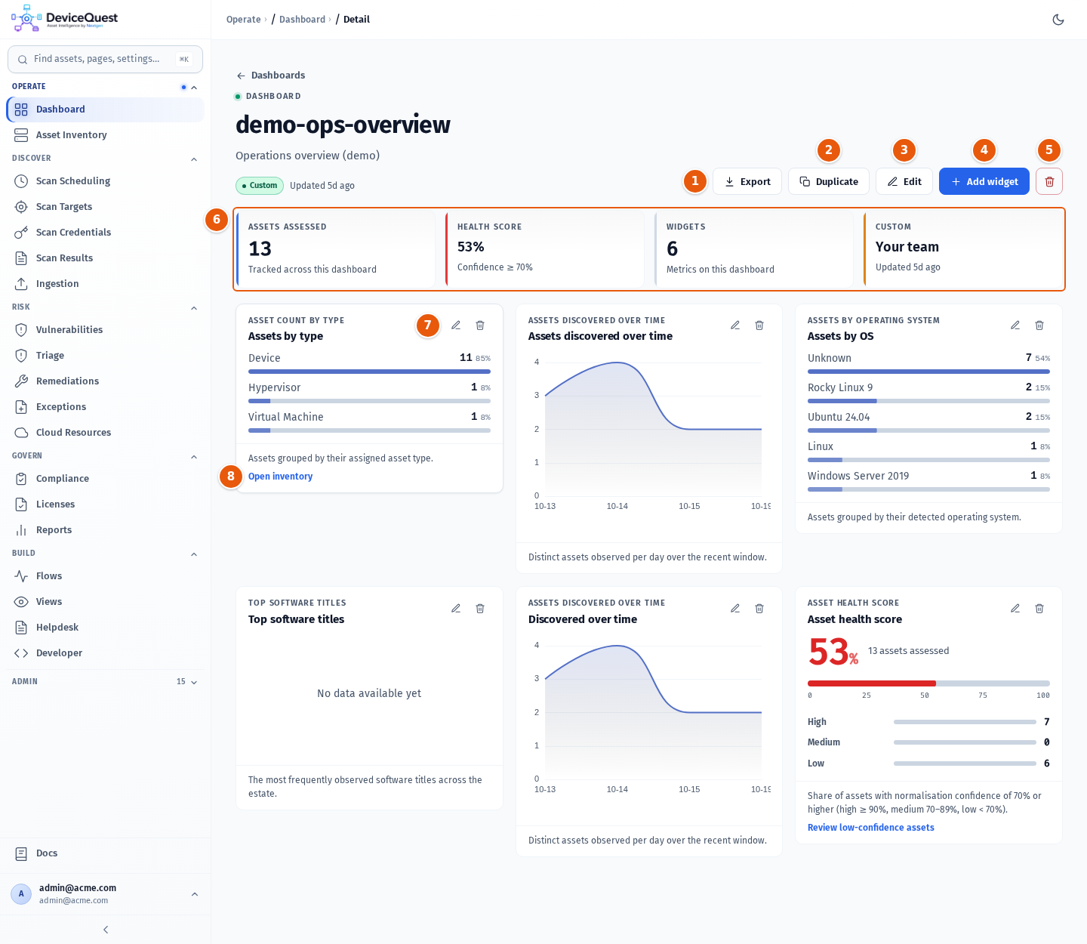Delete the Assets discovered over time widget
This screenshot has width=1087, height=944.
tap(759, 325)
